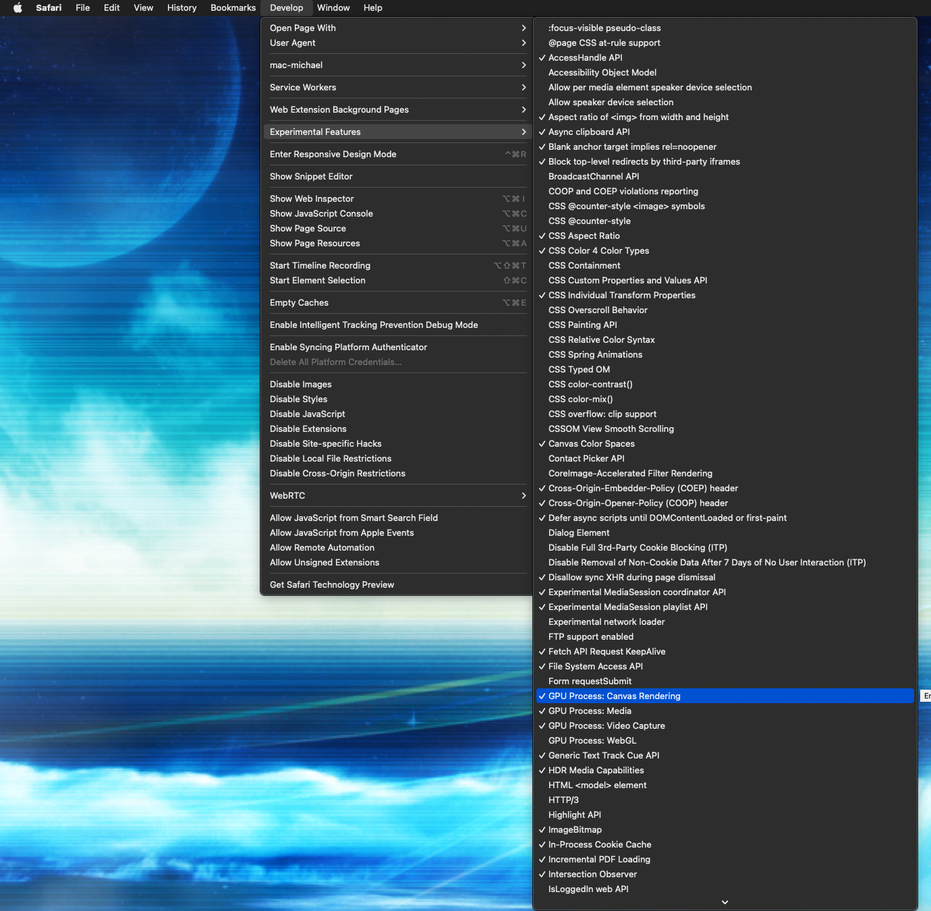
Task: Enable FTP support enabled option
Action: 725,636
